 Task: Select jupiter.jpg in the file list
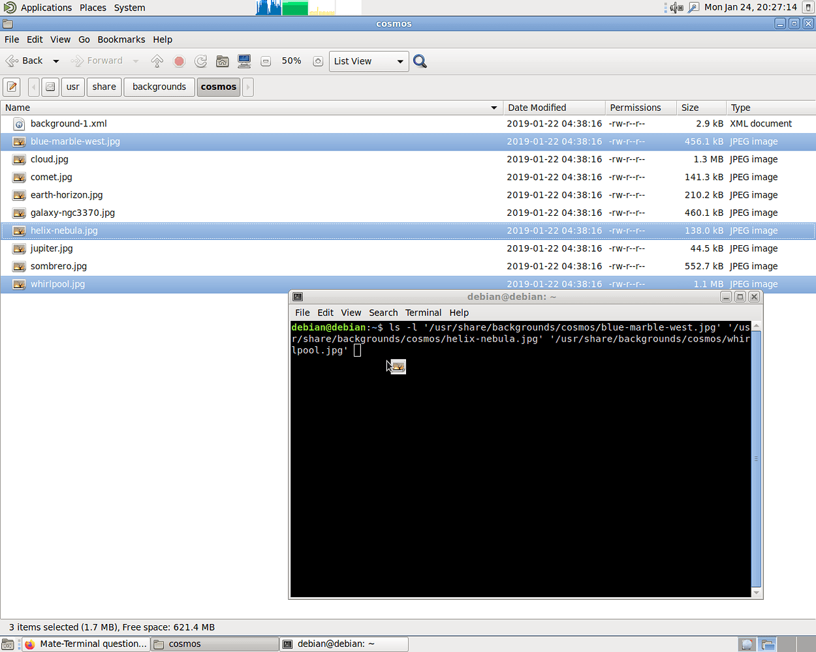[52, 248]
